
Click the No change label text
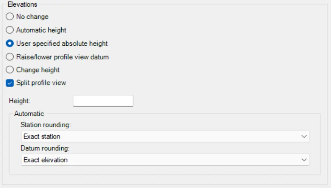click(x=32, y=17)
